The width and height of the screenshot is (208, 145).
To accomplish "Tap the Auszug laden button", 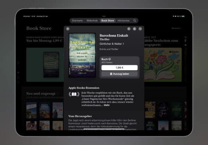I will (x=119, y=74).
